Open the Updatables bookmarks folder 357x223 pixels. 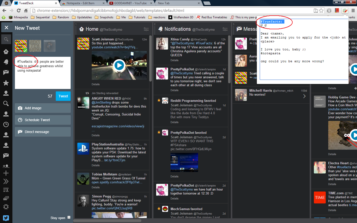coord(82,17)
